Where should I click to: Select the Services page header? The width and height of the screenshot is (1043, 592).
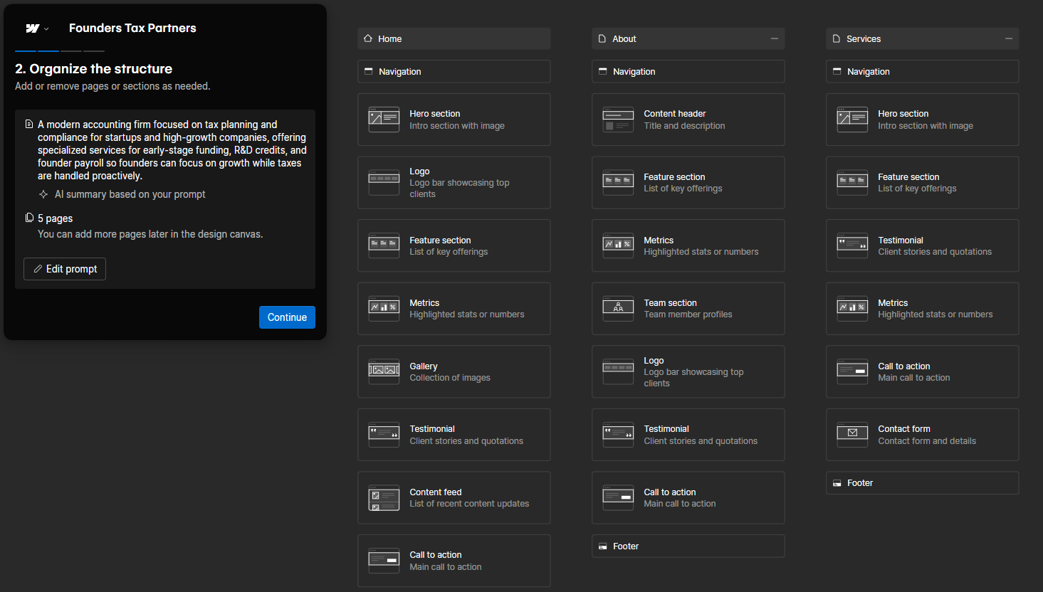[922, 38]
